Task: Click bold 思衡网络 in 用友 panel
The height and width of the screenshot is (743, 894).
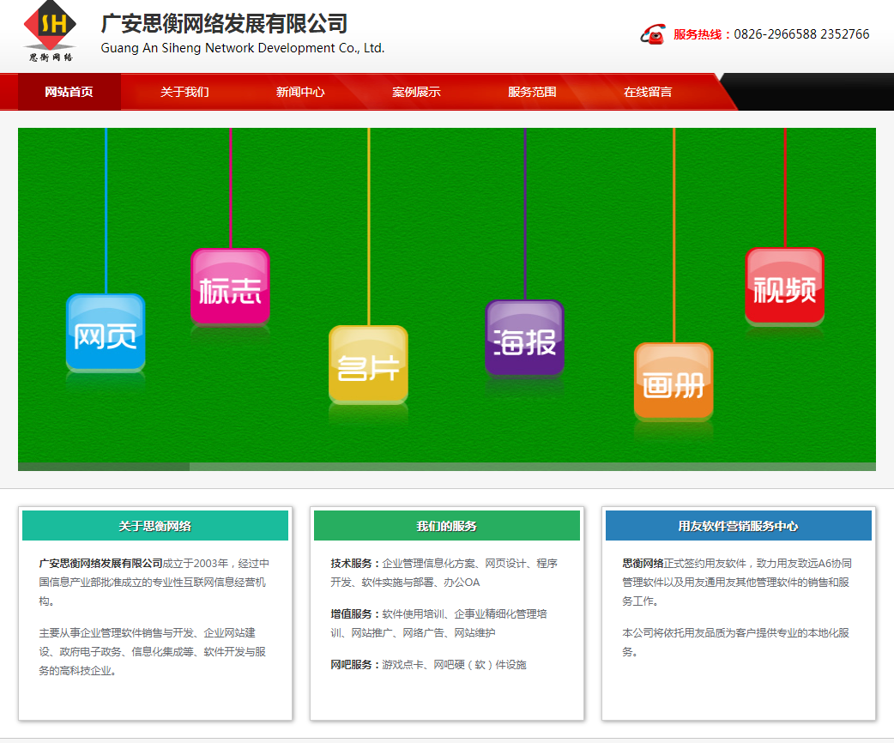Action: [643, 564]
